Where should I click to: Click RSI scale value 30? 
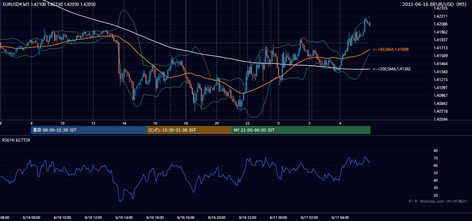(x=435, y=188)
